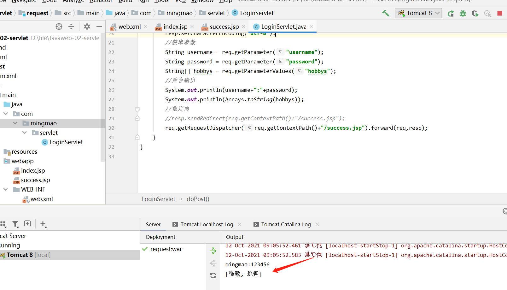Click the Group By icon in Services toolbar
Image resolution: width=507 pixels, height=290 pixels.
[x=3, y=224]
